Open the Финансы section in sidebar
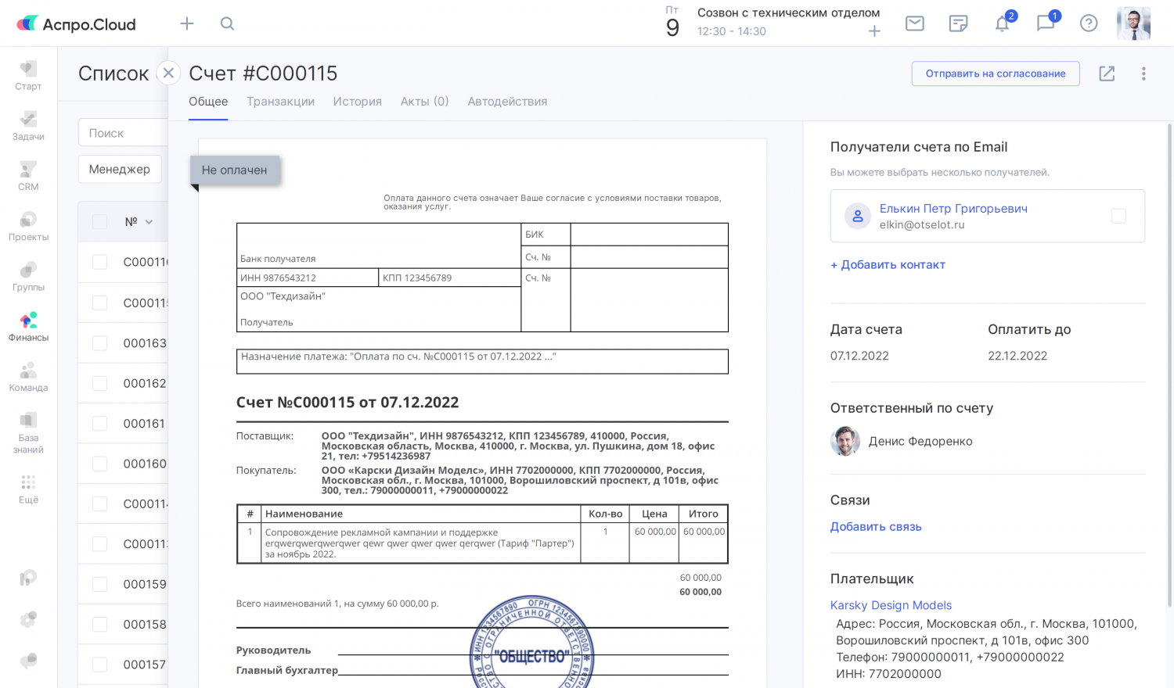The image size is (1174, 688). (28, 327)
